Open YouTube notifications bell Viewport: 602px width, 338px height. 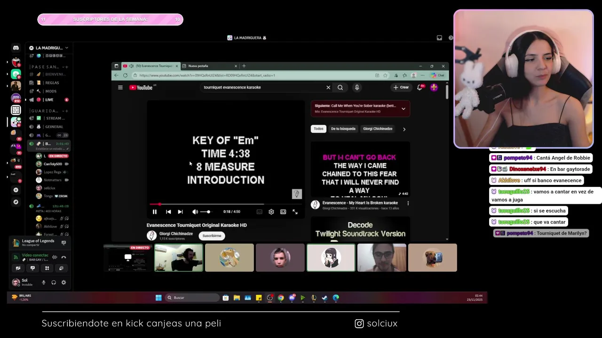point(420,87)
